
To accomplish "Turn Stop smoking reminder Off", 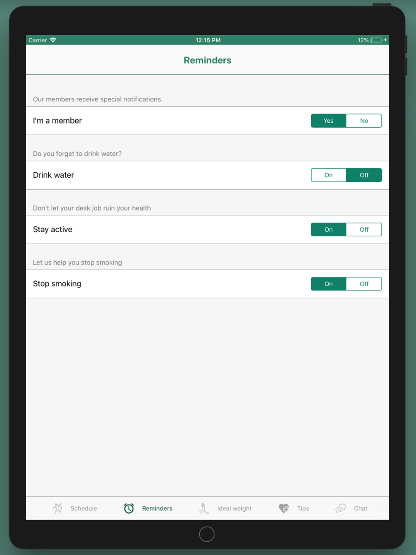I will [364, 284].
